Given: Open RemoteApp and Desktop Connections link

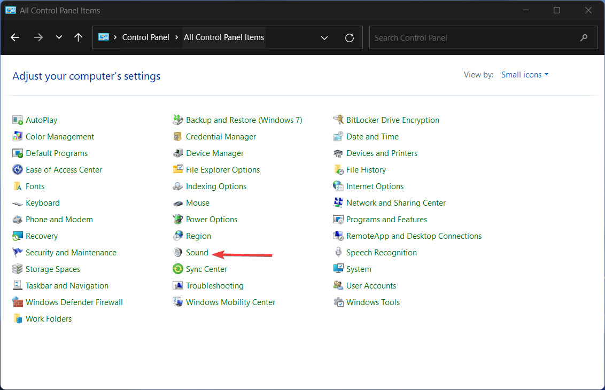Looking at the screenshot, I should tap(414, 236).
